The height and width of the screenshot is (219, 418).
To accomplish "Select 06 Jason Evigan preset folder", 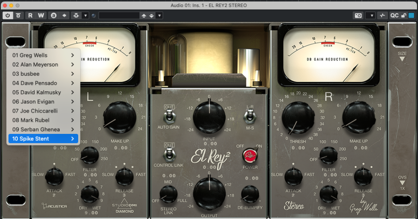I will coord(43,102).
